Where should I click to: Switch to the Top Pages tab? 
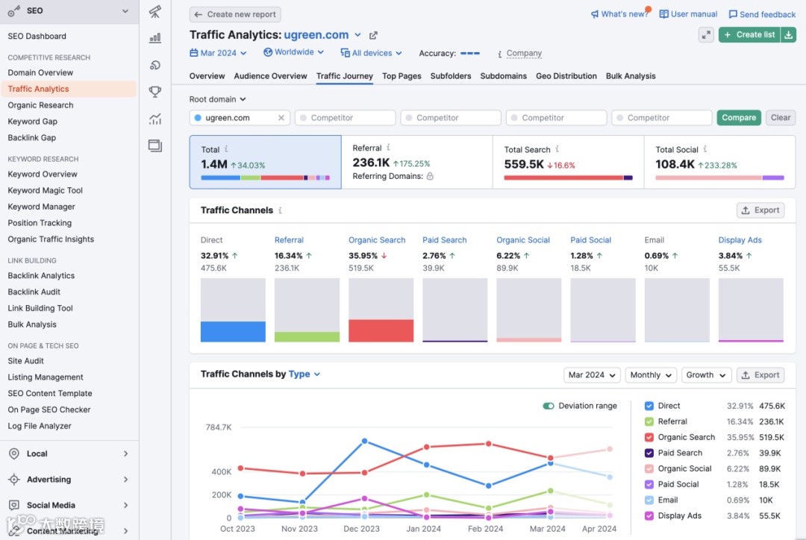point(402,76)
